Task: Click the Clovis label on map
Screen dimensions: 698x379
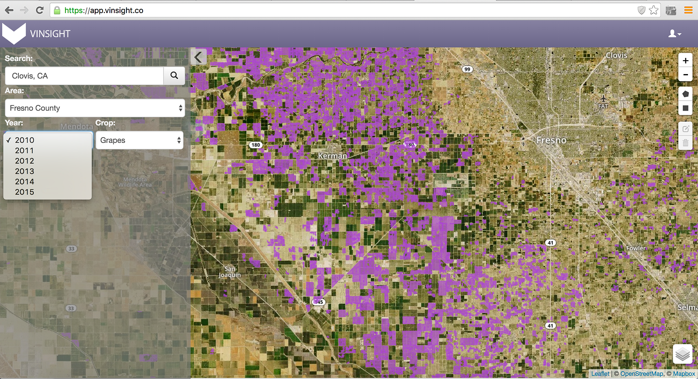Action: pos(616,55)
